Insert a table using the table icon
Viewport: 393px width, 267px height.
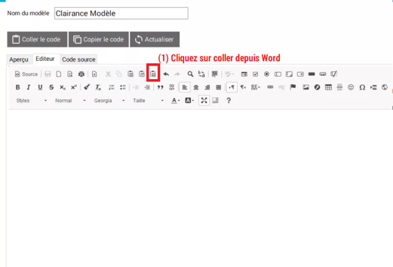click(329, 87)
